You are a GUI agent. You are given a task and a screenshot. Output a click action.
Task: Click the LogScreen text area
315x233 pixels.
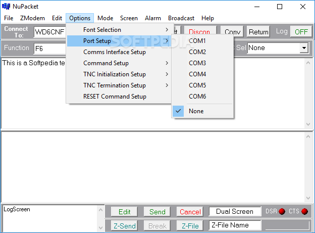point(50,218)
